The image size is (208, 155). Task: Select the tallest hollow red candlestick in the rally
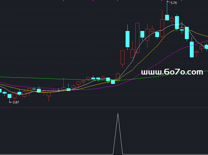(x=138, y=38)
